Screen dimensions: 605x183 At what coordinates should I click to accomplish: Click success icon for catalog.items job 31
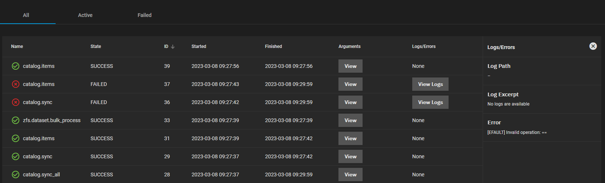pyautogui.click(x=16, y=138)
